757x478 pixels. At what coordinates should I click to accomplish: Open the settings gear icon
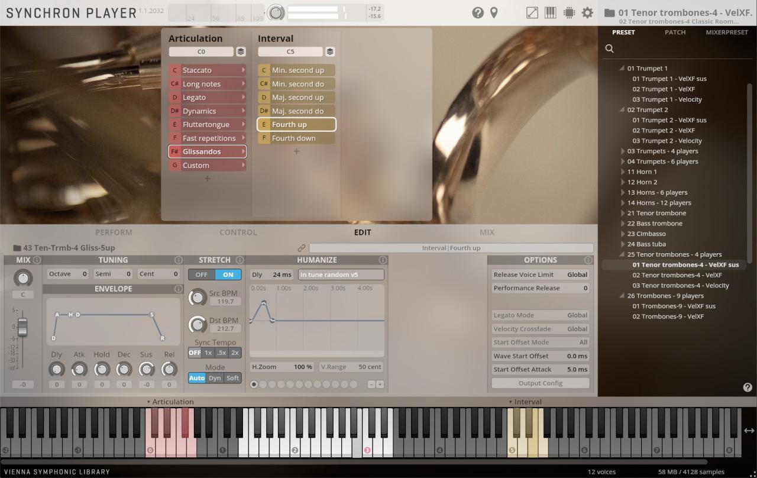pyautogui.click(x=587, y=12)
